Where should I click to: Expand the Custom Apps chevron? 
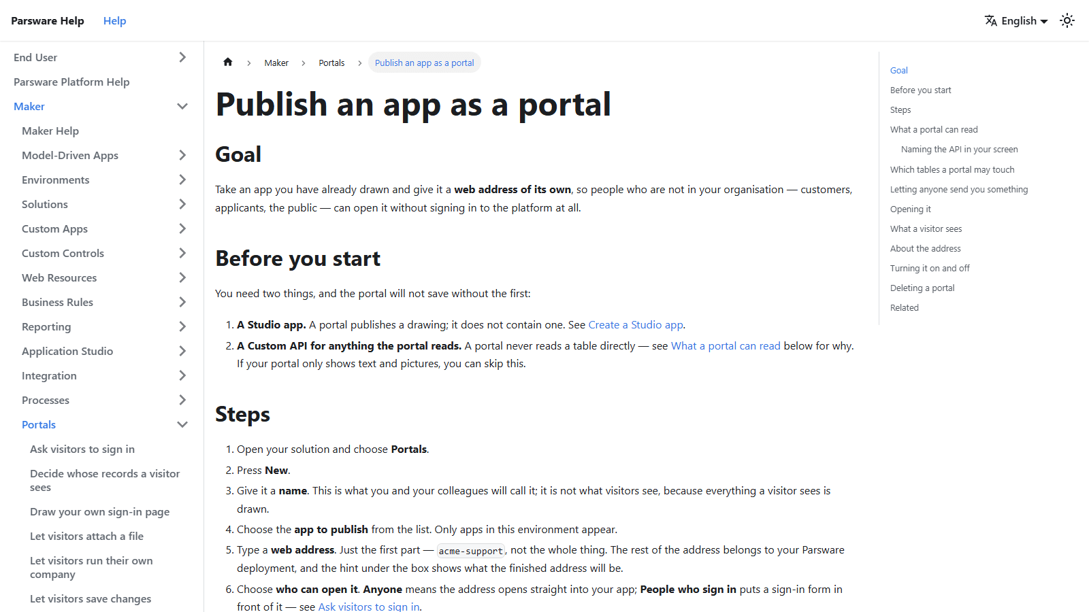coord(182,228)
